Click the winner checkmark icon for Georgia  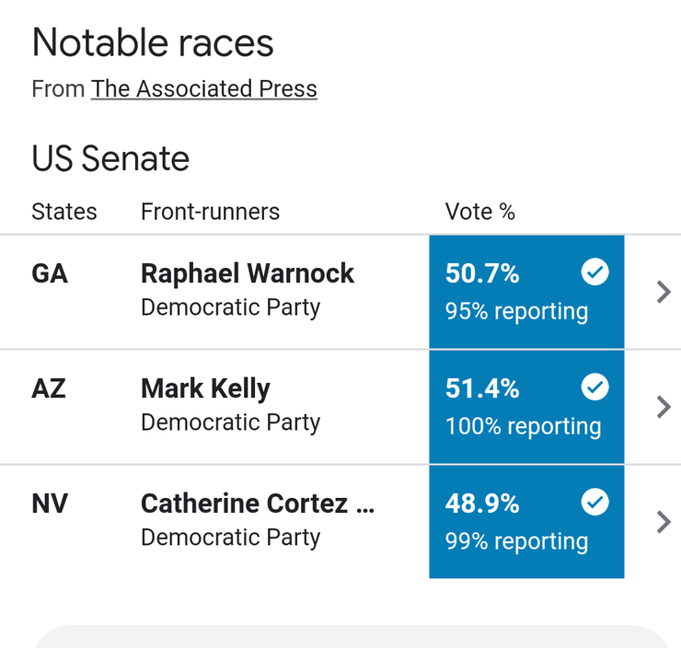pos(595,272)
